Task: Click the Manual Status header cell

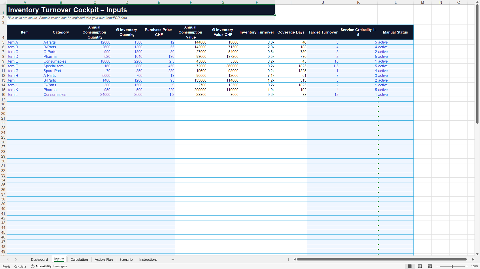Action: [395, 32]
